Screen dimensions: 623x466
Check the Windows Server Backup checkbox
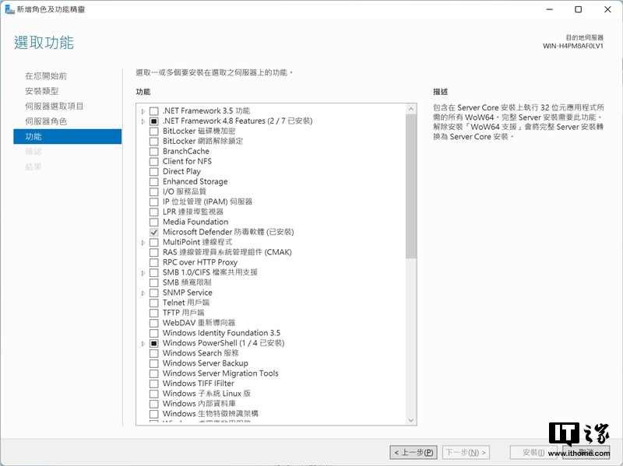[x=153, y=363]
